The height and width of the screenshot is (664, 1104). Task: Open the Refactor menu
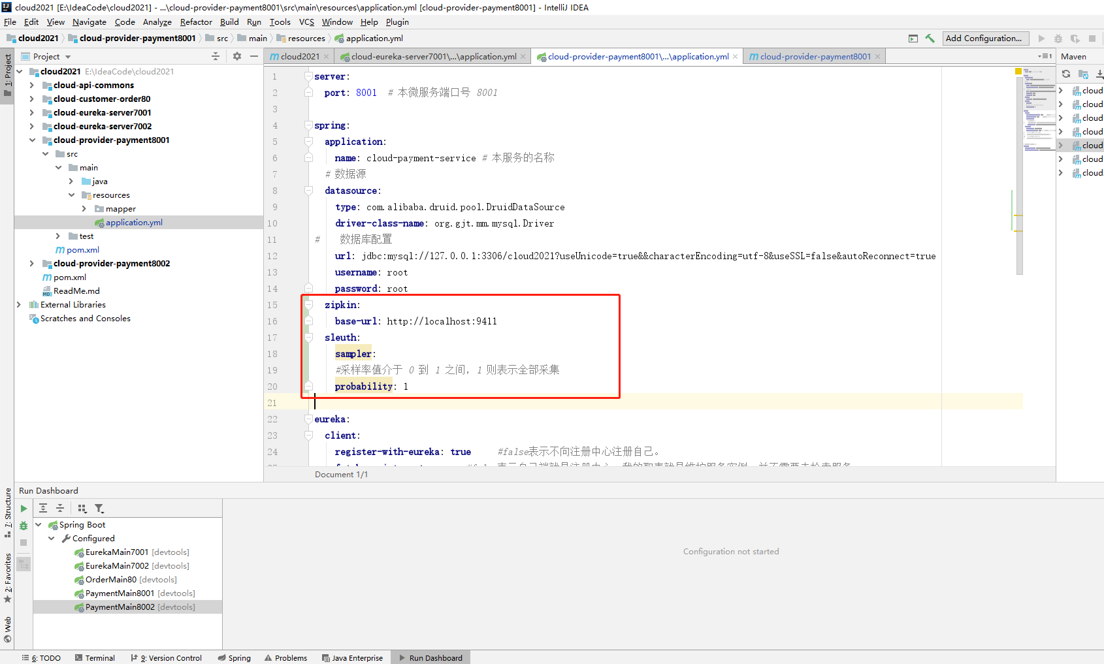196,22
